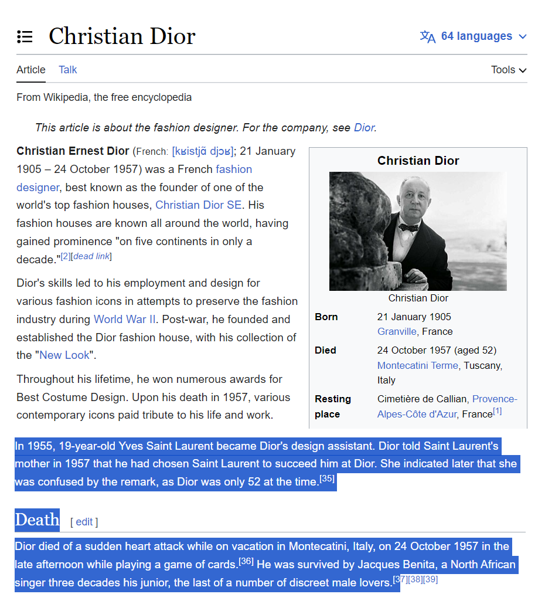Click the bold name Christian Ernest Dior

click(73, 151)
